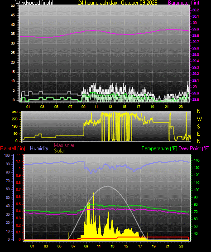Click barometer axis value 29.5
Image resolution: width=211 pixels, height=252 pixels.
click(x=196, y=54)
